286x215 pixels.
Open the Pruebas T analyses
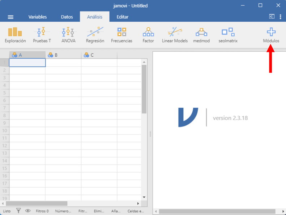[x=42, y=35]
